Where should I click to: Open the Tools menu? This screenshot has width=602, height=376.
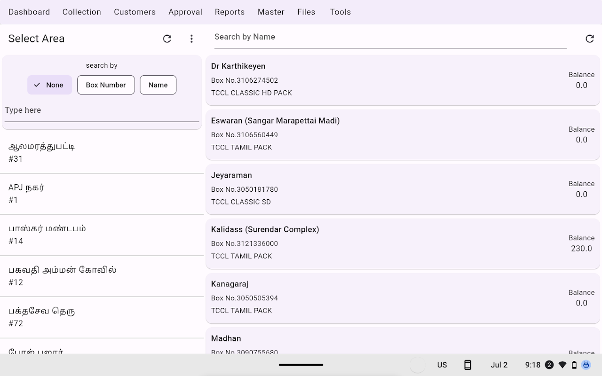click(340, 12)
